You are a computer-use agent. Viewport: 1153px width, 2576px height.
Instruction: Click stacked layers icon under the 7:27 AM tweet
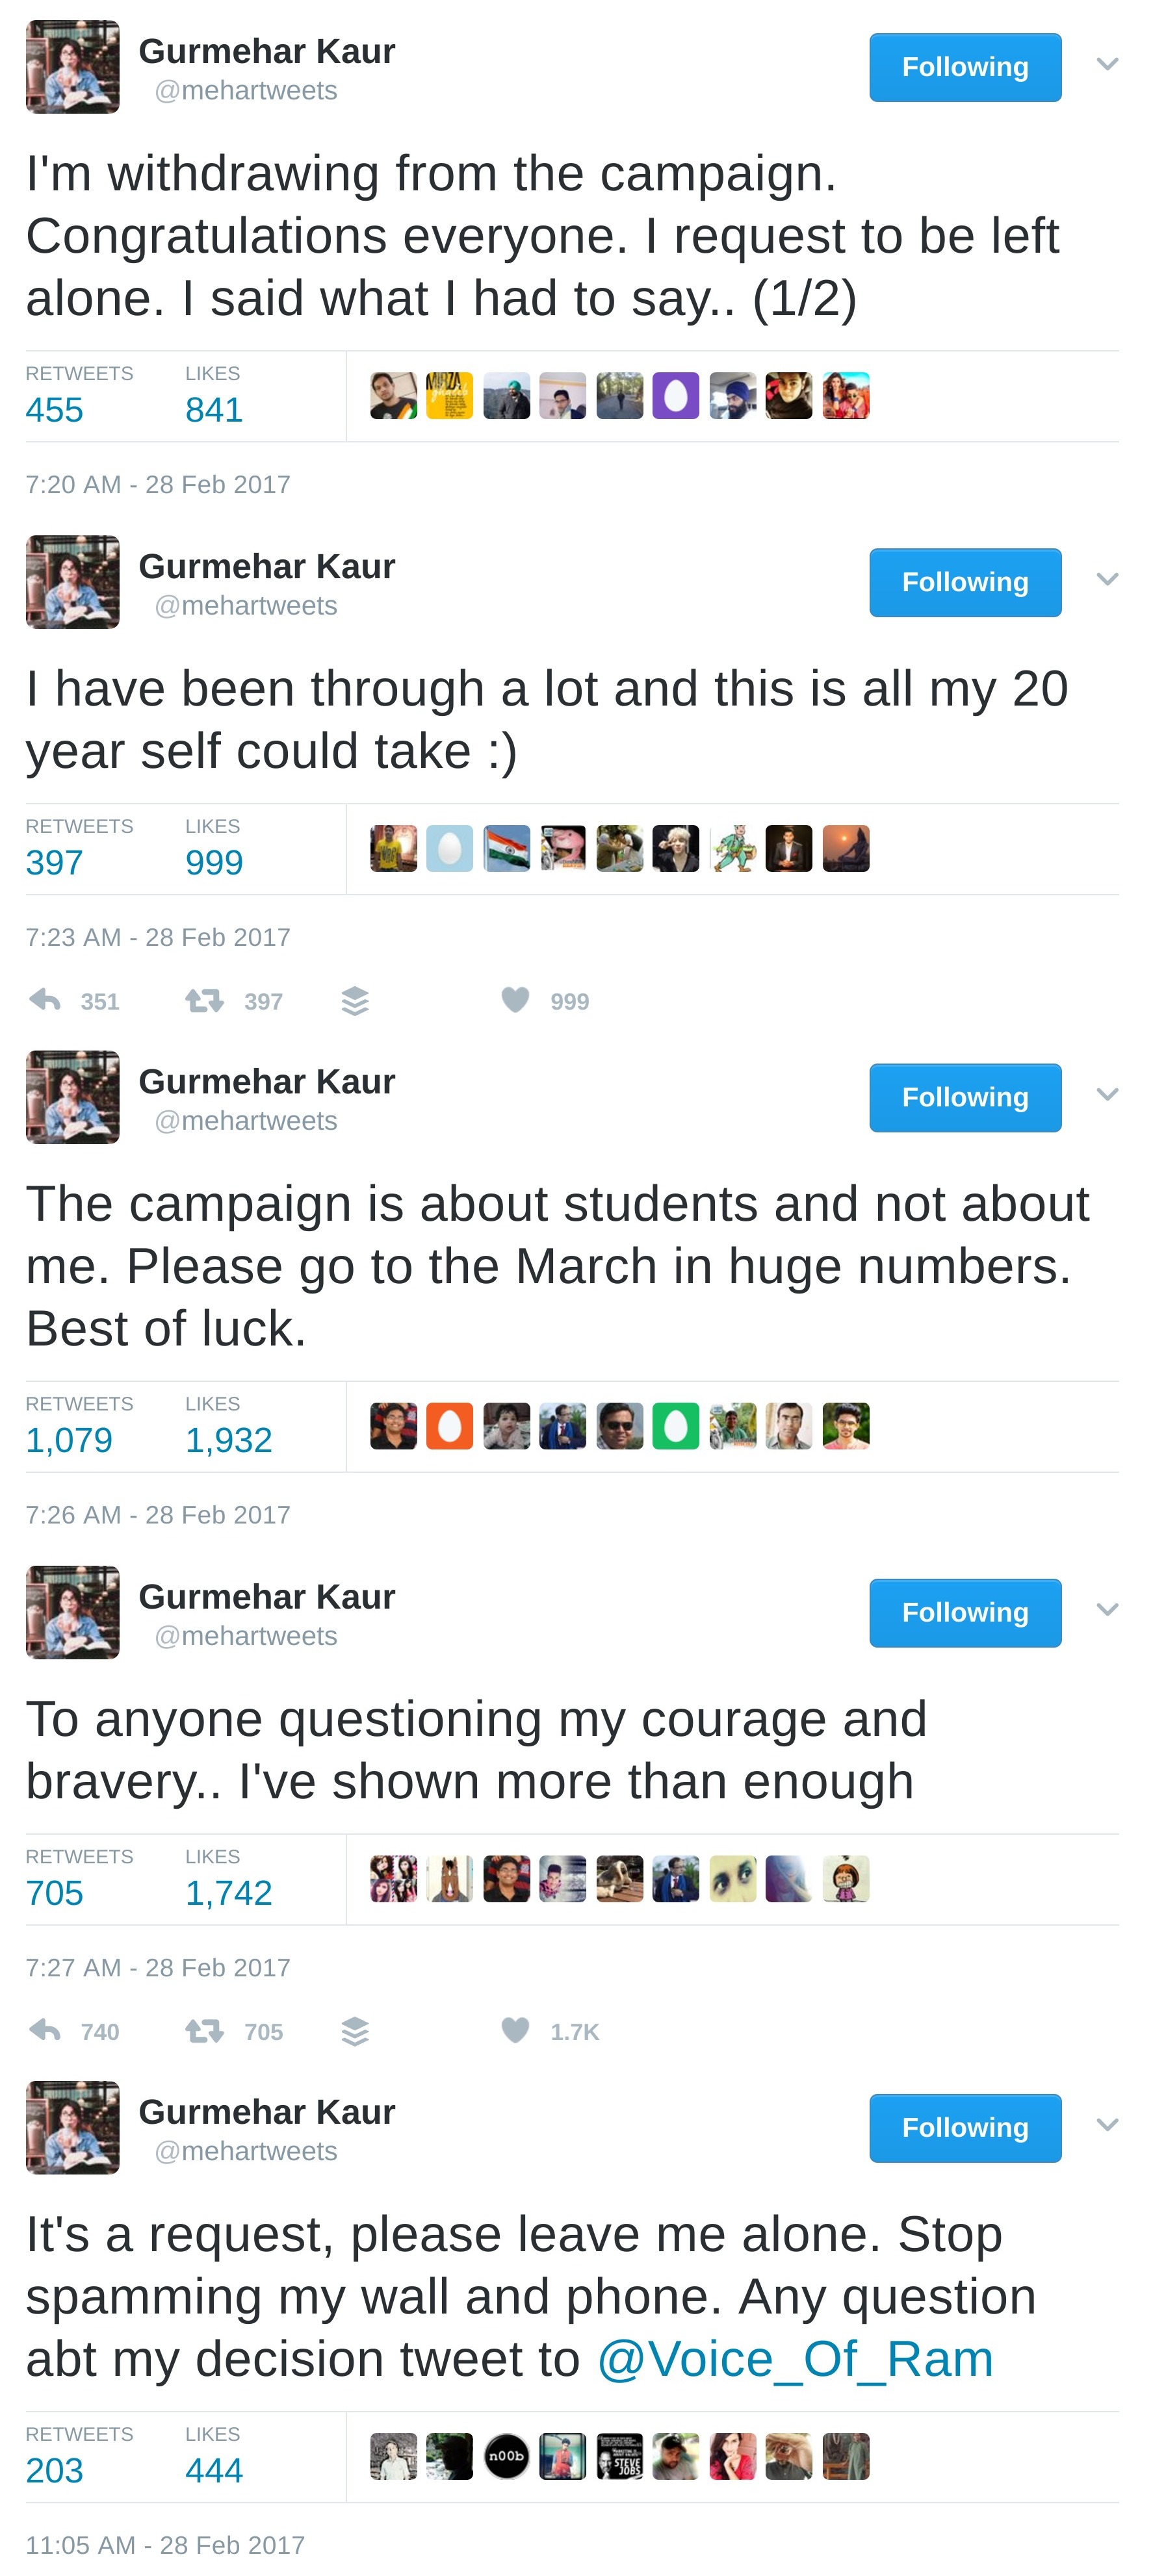[x=355, y=2030]
